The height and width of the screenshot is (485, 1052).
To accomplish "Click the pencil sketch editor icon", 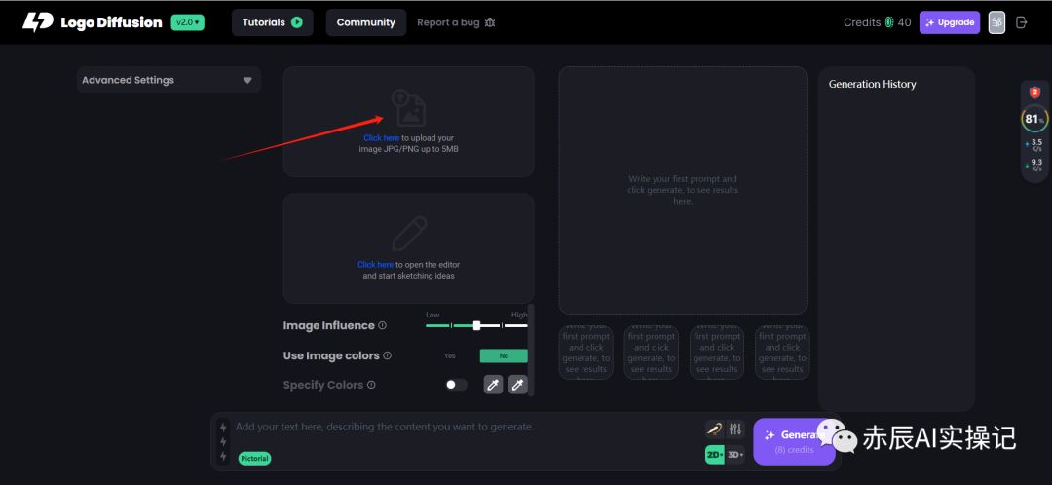I will click(409, 234).
